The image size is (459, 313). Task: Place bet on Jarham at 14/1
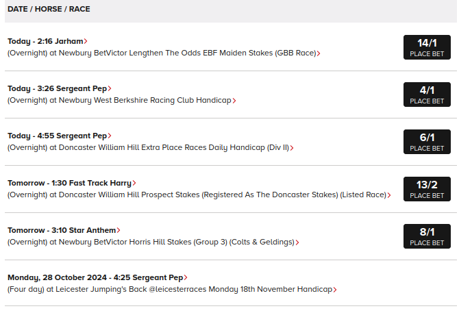427,47
